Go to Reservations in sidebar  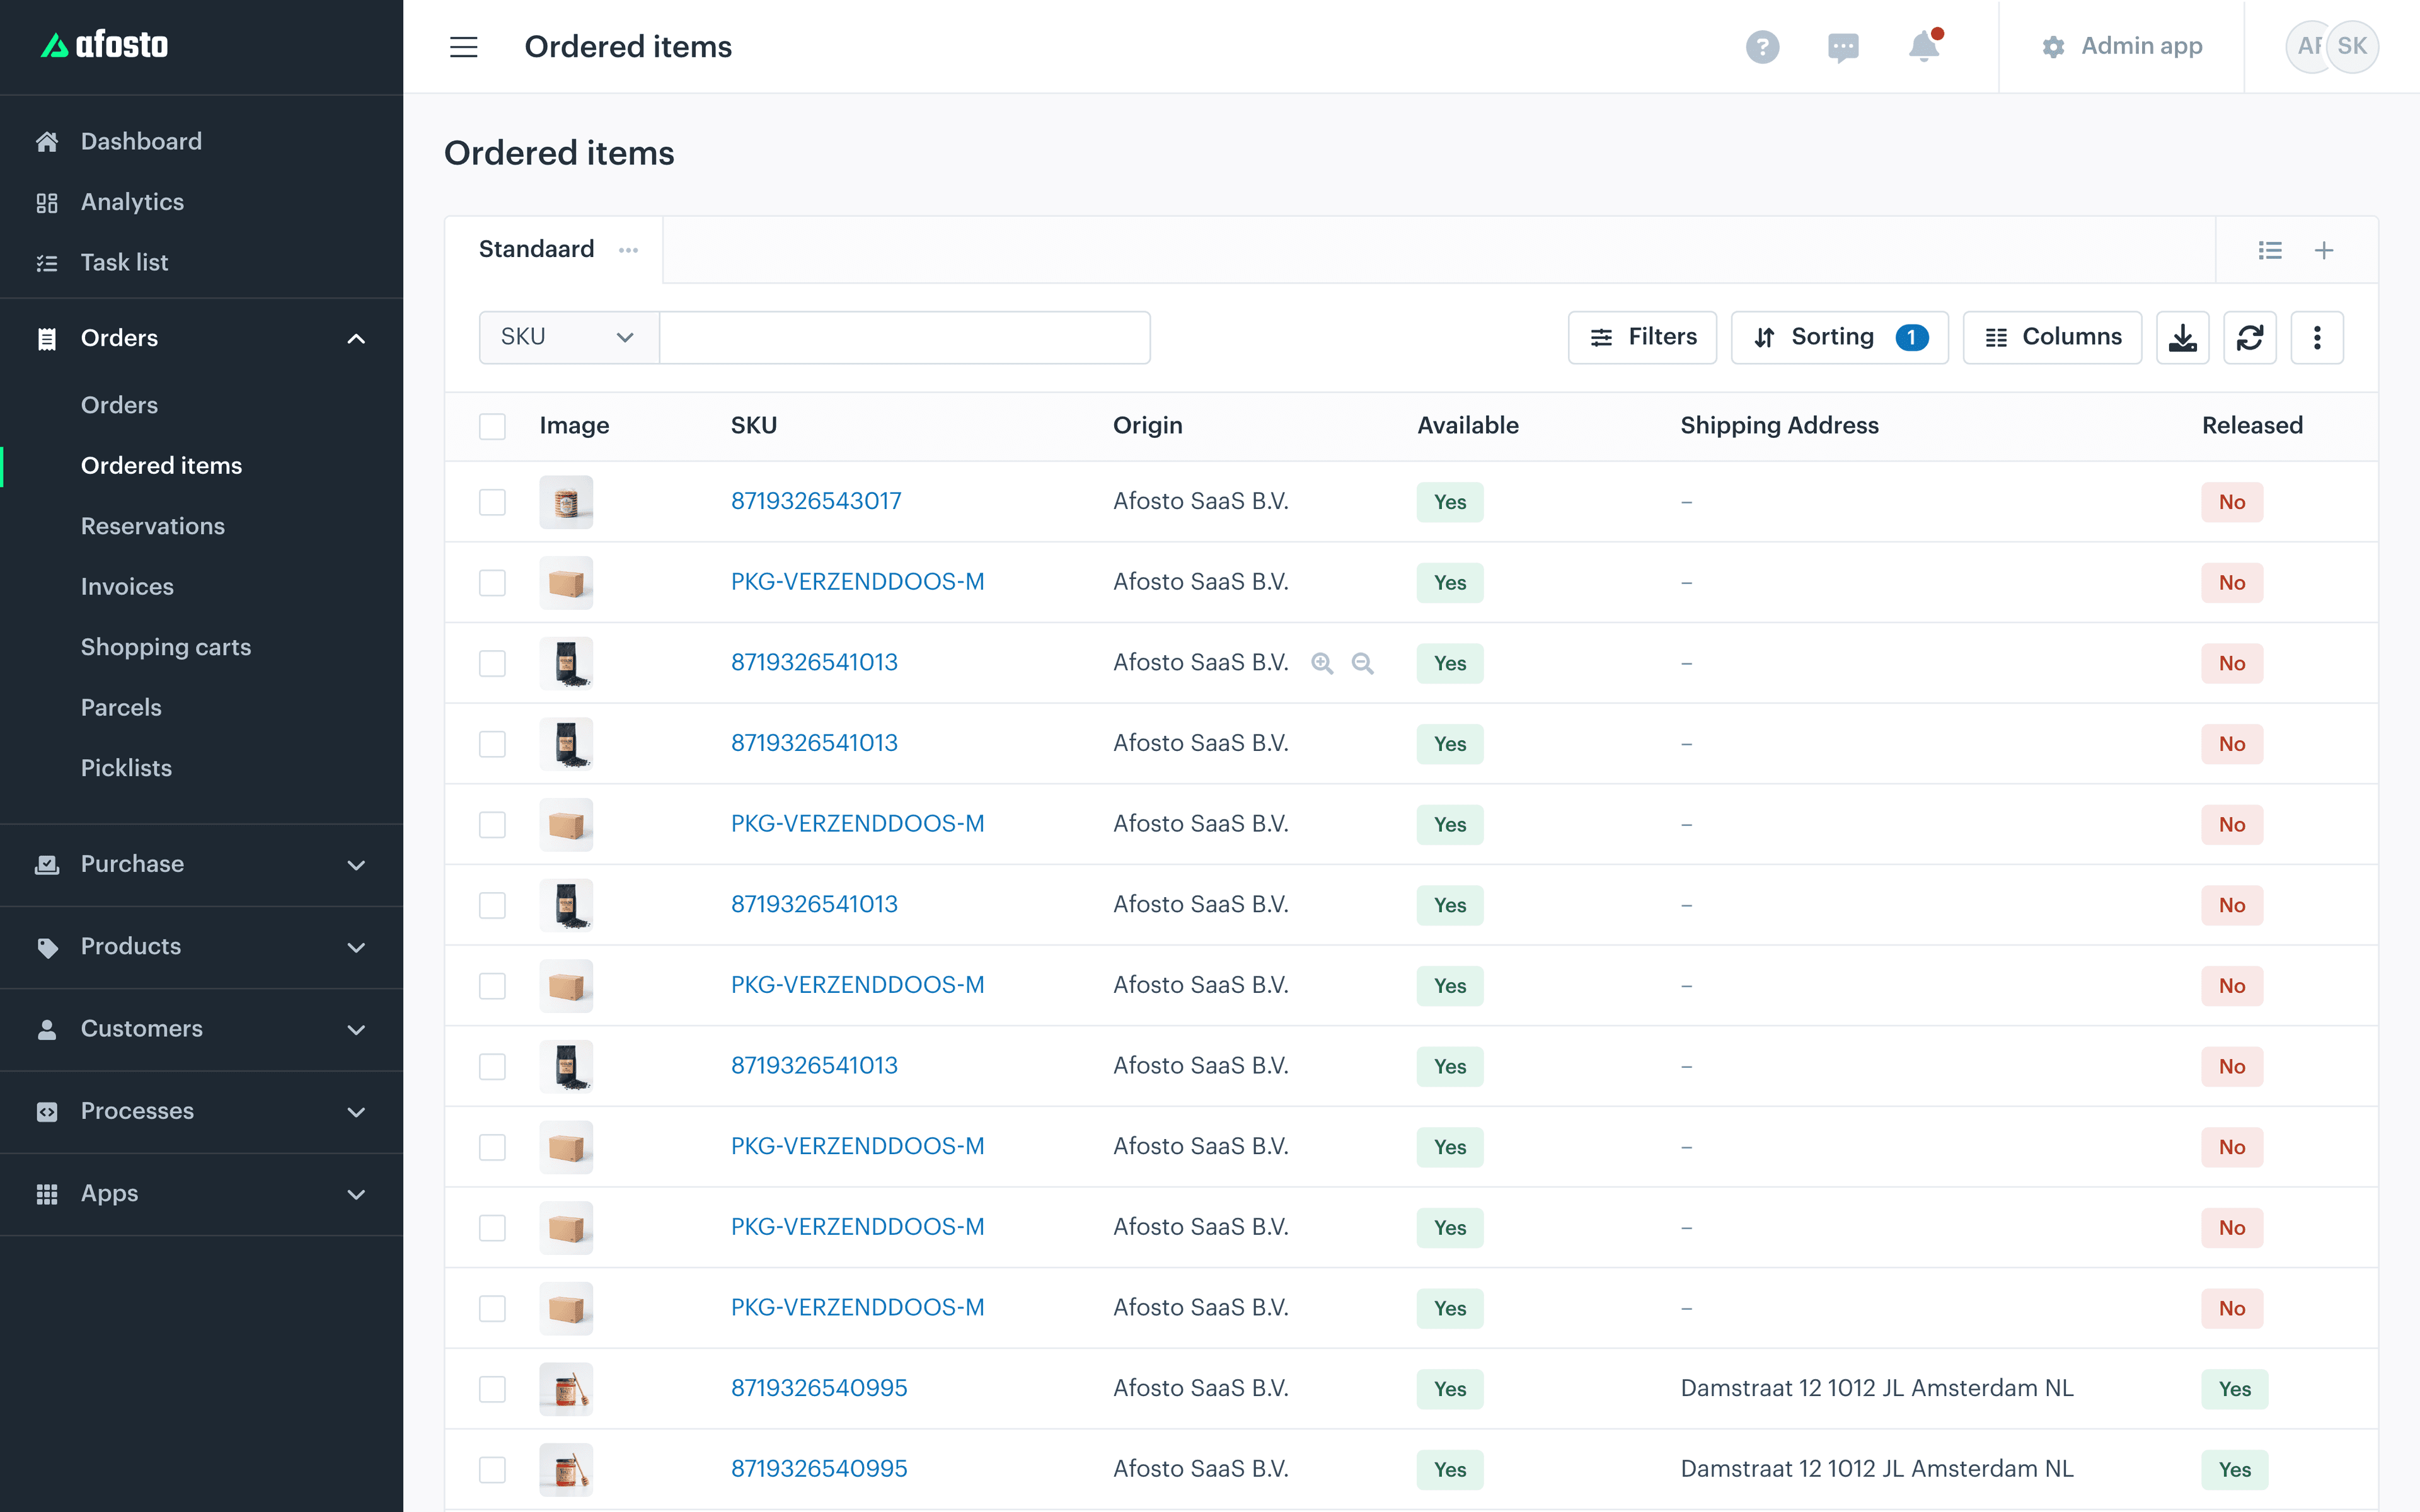pos(153,526)
